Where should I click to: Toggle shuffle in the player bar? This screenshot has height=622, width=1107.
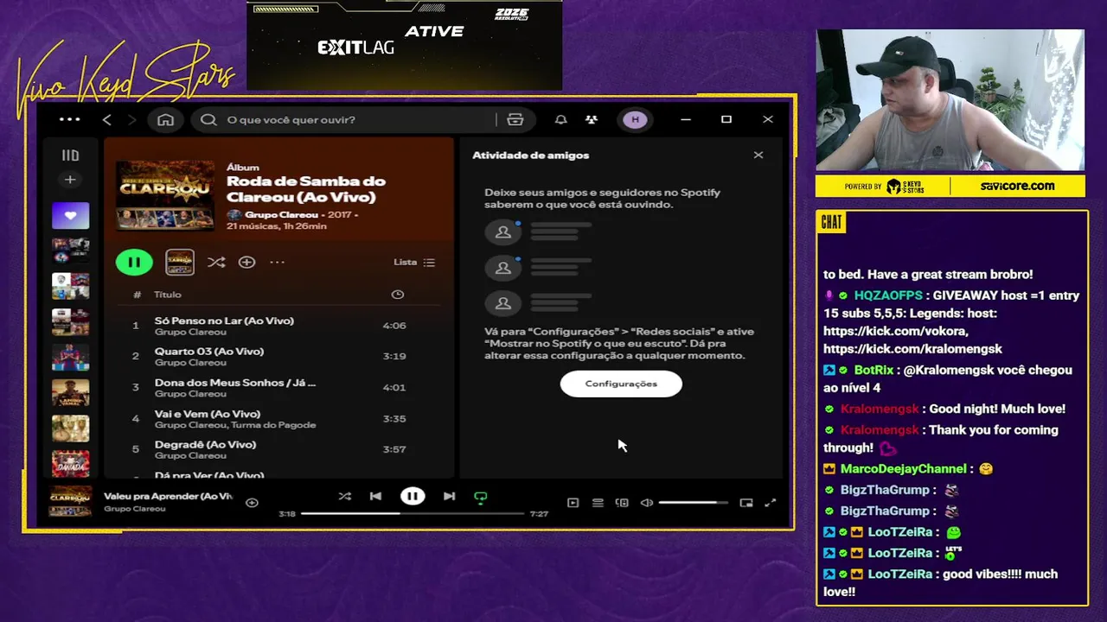[344, 496]
